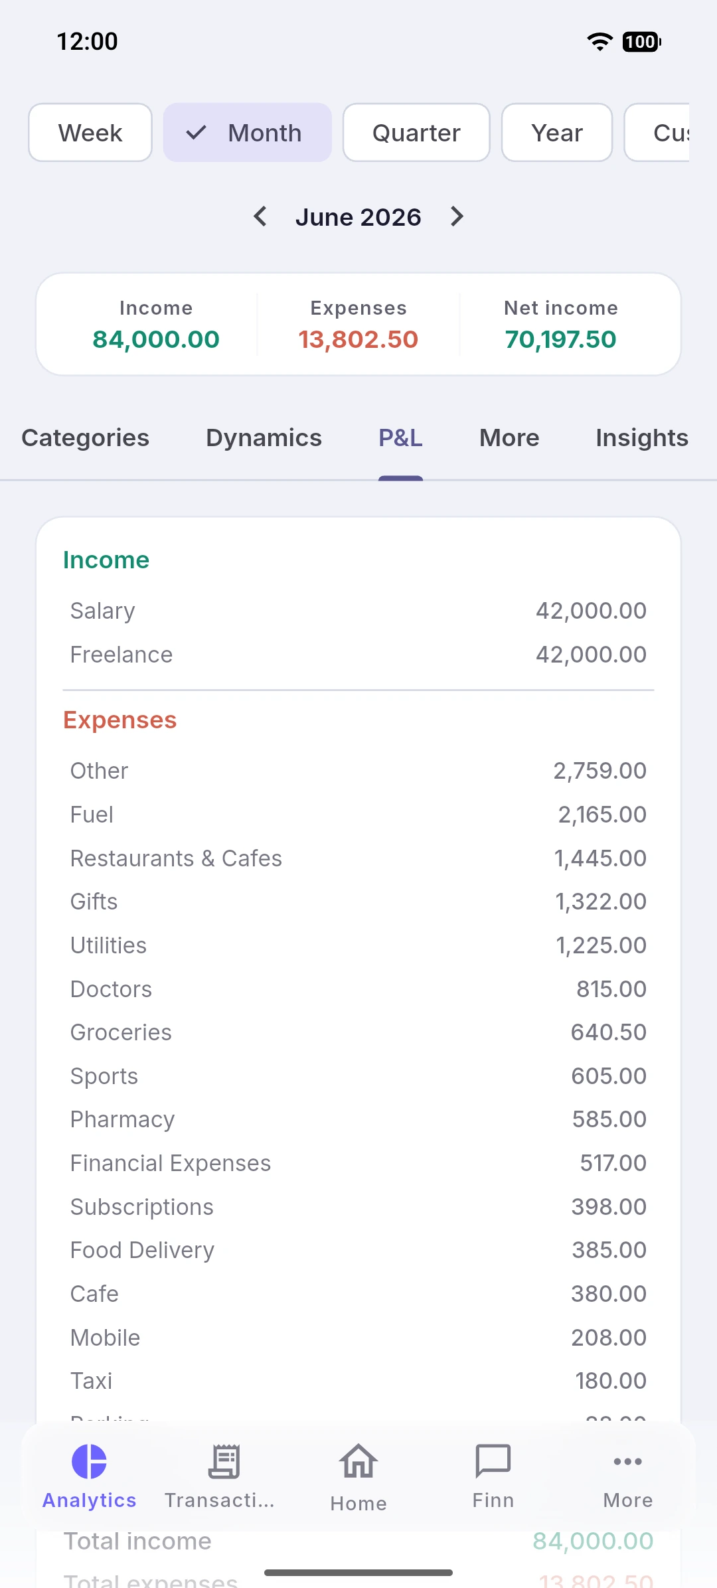Image resolution: width=717 pixels, height=1588 pixels.
Task: Select the Year period chip
Action: tap(557, 133)
